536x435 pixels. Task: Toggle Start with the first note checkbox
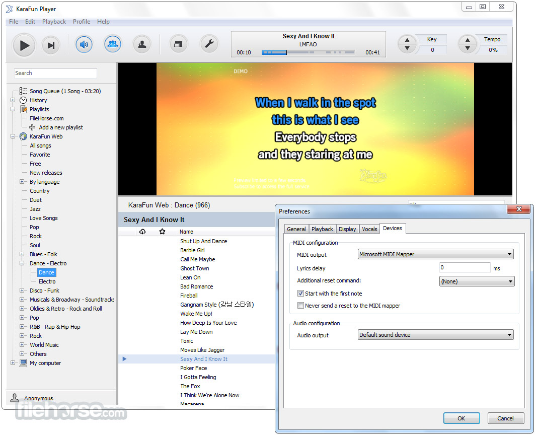[300, 294]
